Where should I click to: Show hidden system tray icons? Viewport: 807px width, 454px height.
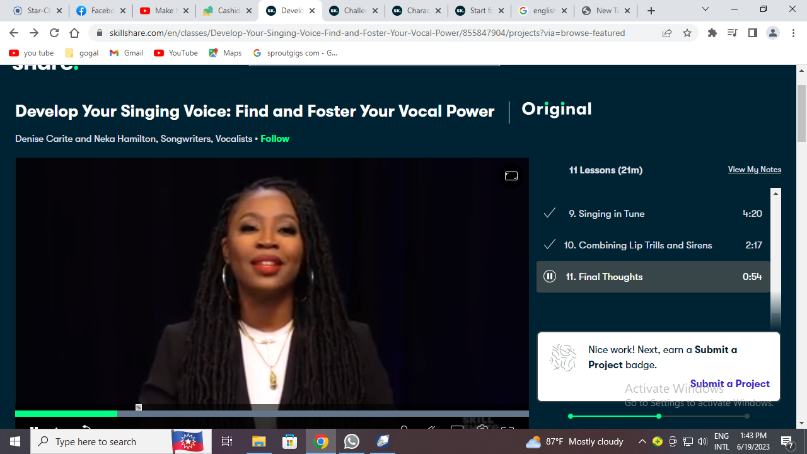642,441
